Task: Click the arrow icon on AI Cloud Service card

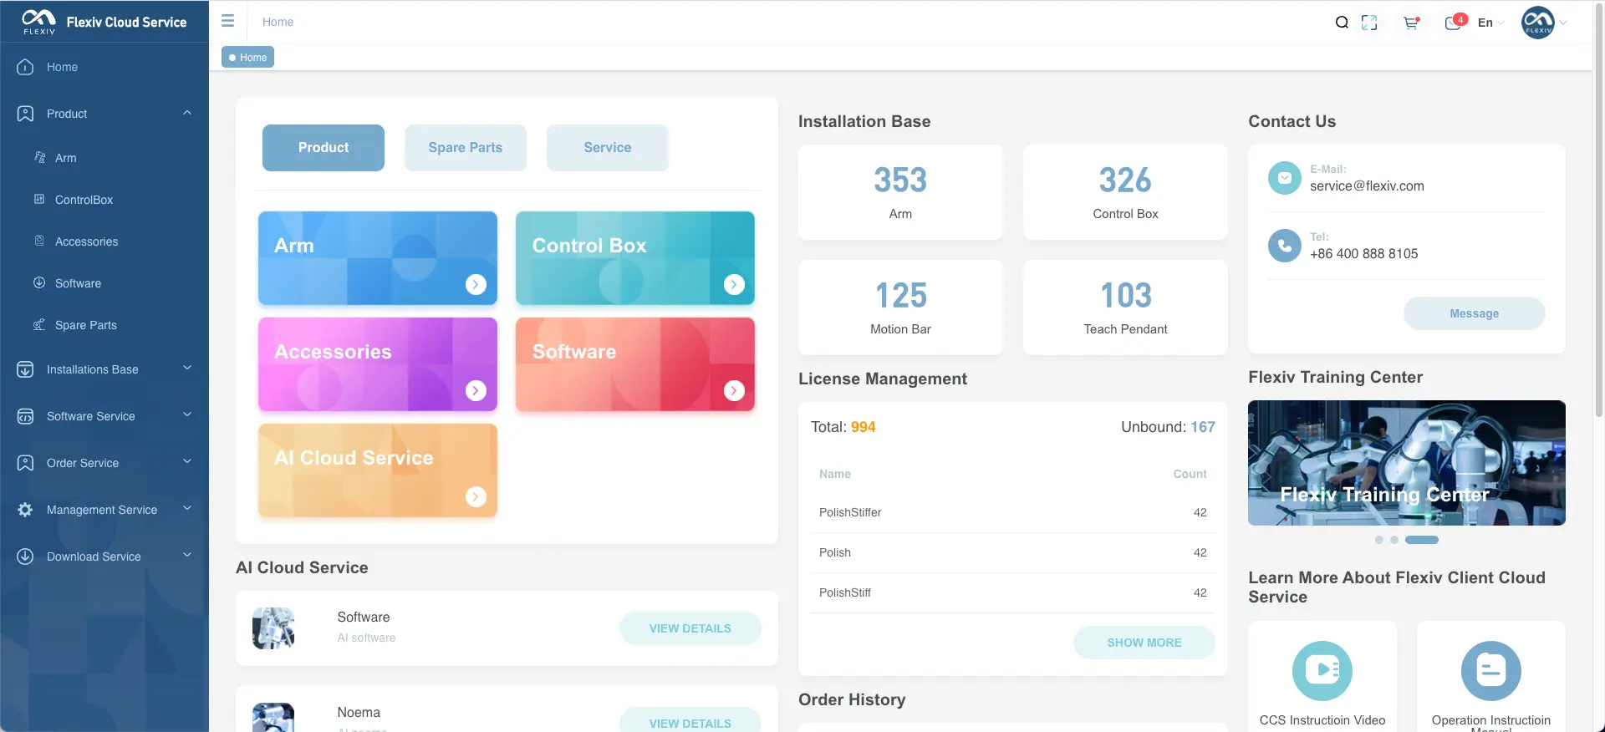Action: 476,496
